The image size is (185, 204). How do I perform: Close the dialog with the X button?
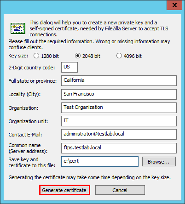[x=174, y=5]
